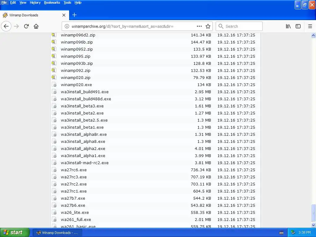Screen dimensions: 316x237
Task: Click zip icon beside winamp092.zip
Action: click(x=54, y=70)
